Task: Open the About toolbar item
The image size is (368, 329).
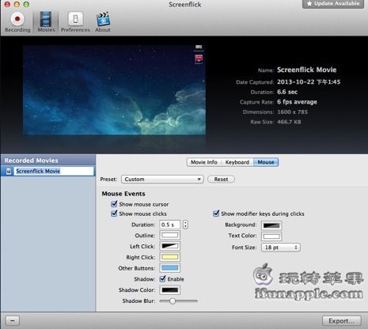Action: [x=103, y=22]
